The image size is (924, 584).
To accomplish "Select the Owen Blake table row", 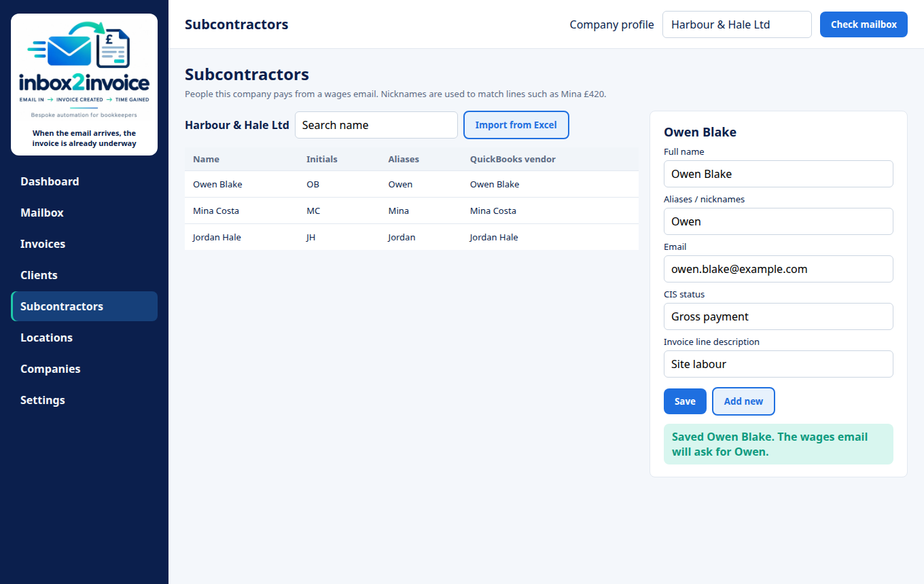I will (x=412, y=184).
